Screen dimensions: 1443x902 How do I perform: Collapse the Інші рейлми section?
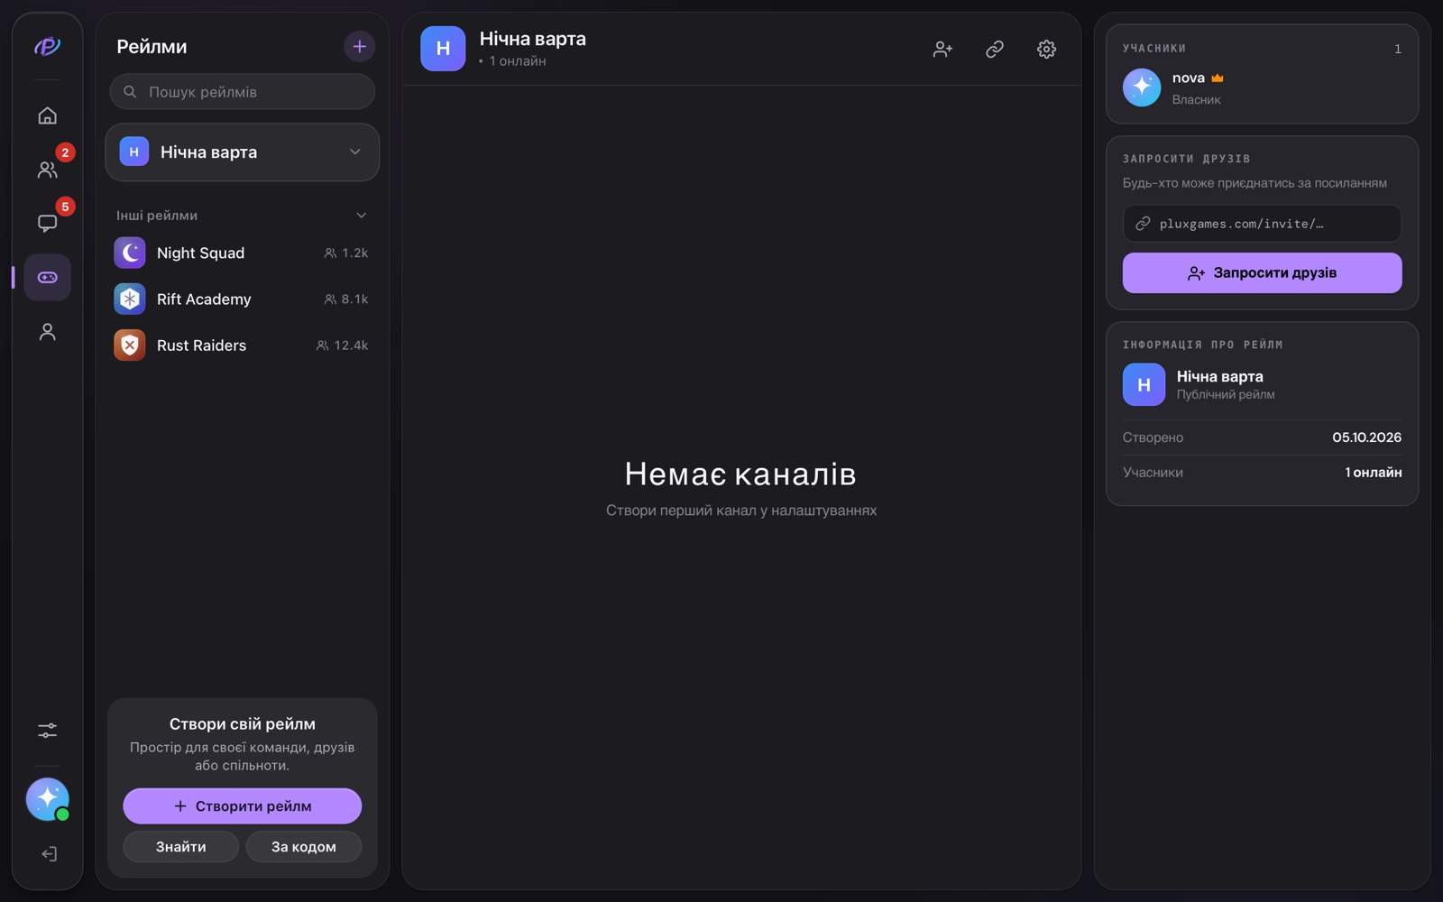[361, 216]
